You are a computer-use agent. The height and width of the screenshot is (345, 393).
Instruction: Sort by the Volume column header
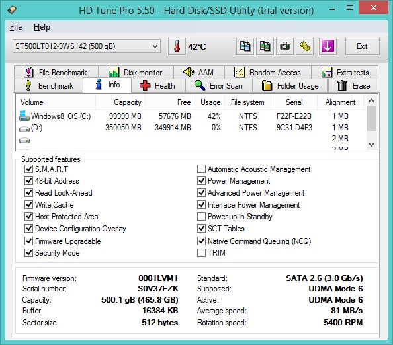pyautogui.click(x=56, y=102)
